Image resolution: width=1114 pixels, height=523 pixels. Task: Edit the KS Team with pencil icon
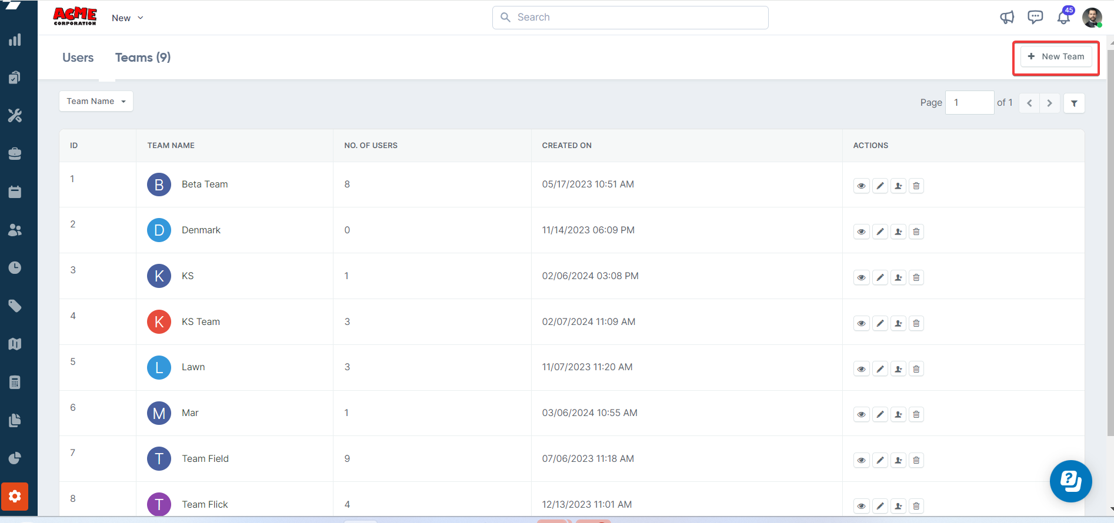(x=880, y=323)
